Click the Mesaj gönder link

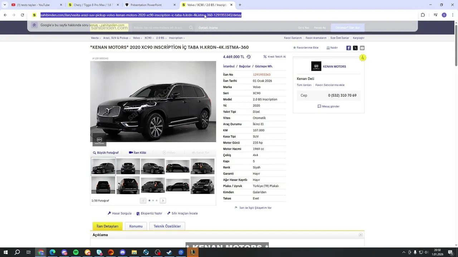pos(328,106)
